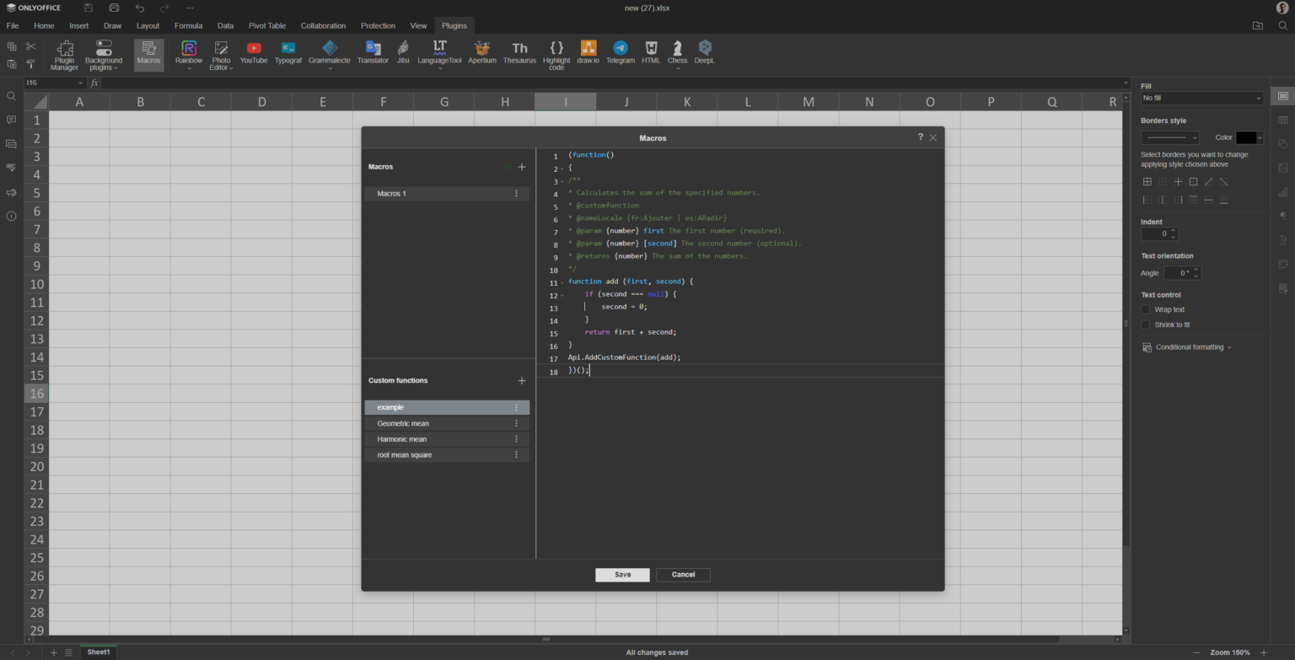Save the macro with Save button
1295x660 pixels.
[622, 575]
